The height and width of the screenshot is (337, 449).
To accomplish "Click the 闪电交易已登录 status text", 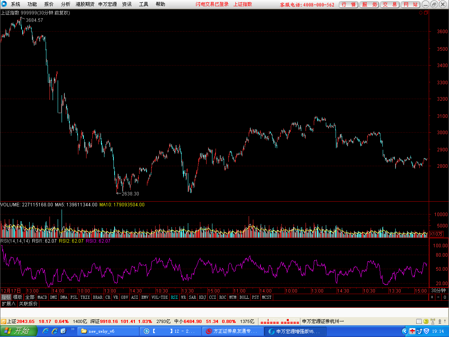I will pos(212,4).
